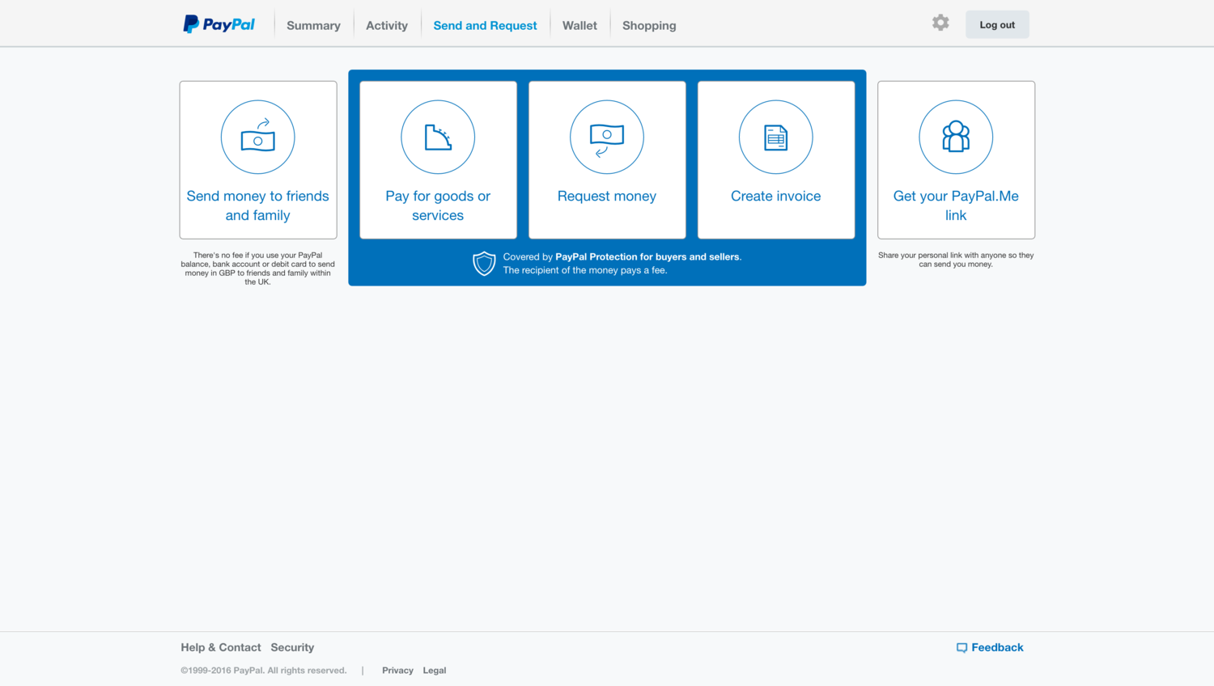Screen dimensions: 1214x686
Task: Click the create invoice document icon
Action: coord(776,138)
